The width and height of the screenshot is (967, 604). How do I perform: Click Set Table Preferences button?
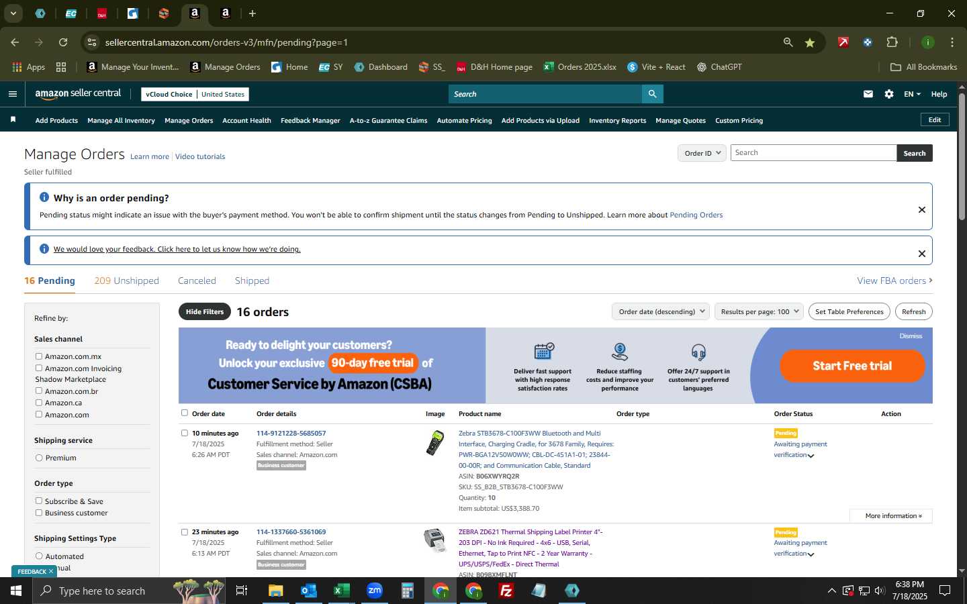(849, 311)
